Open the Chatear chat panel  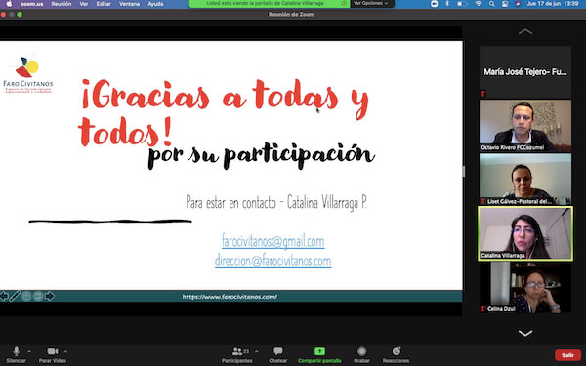278,355
